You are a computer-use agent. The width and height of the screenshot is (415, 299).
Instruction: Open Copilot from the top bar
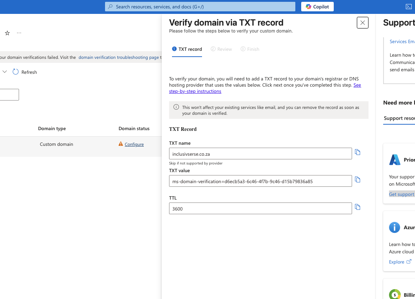(317, 7)
